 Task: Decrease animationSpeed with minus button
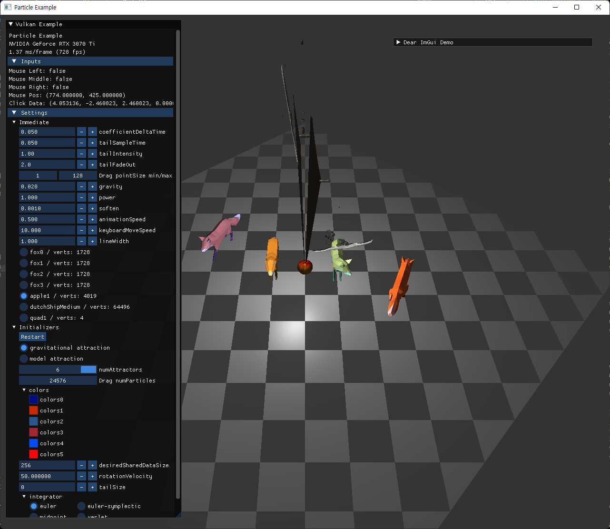click(81, 219)
